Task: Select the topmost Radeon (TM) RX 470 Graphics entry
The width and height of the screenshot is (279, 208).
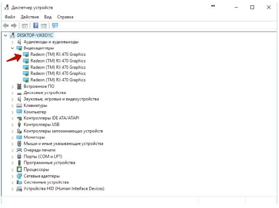Action: tap(58, 54)
